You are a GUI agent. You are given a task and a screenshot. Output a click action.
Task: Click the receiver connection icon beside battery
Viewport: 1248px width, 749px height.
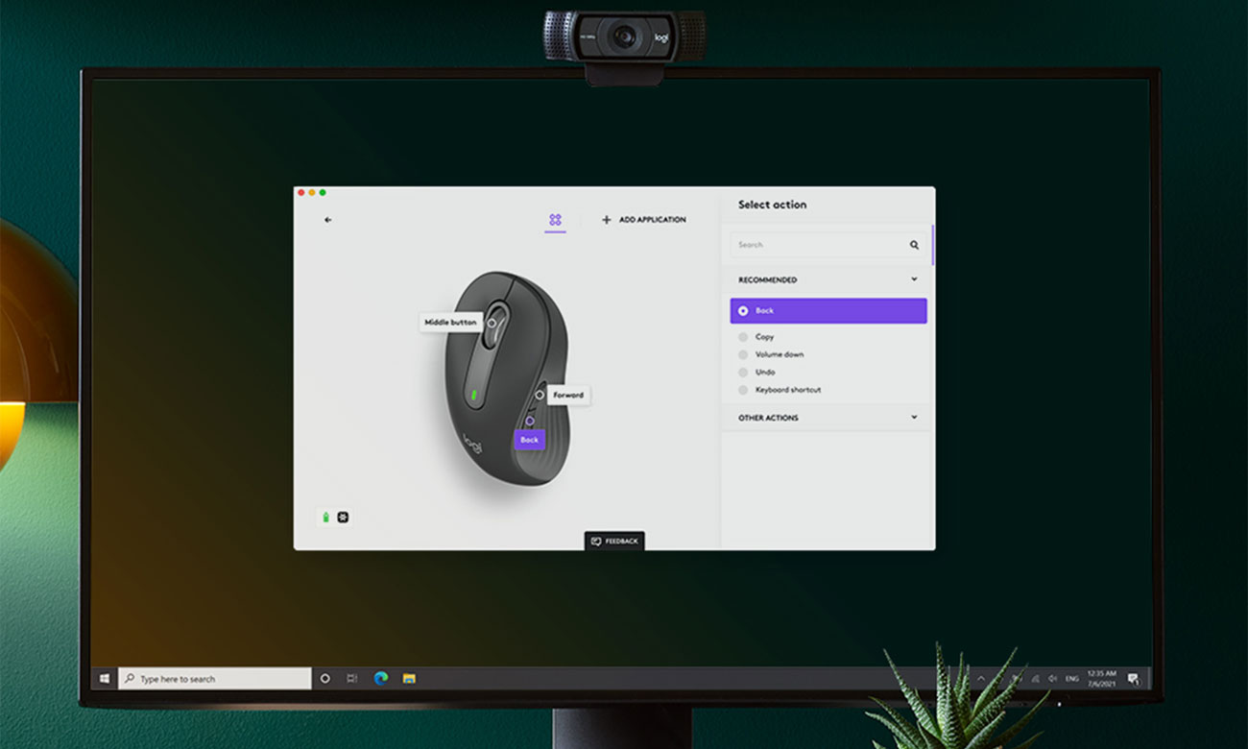[x=343, y=518]
